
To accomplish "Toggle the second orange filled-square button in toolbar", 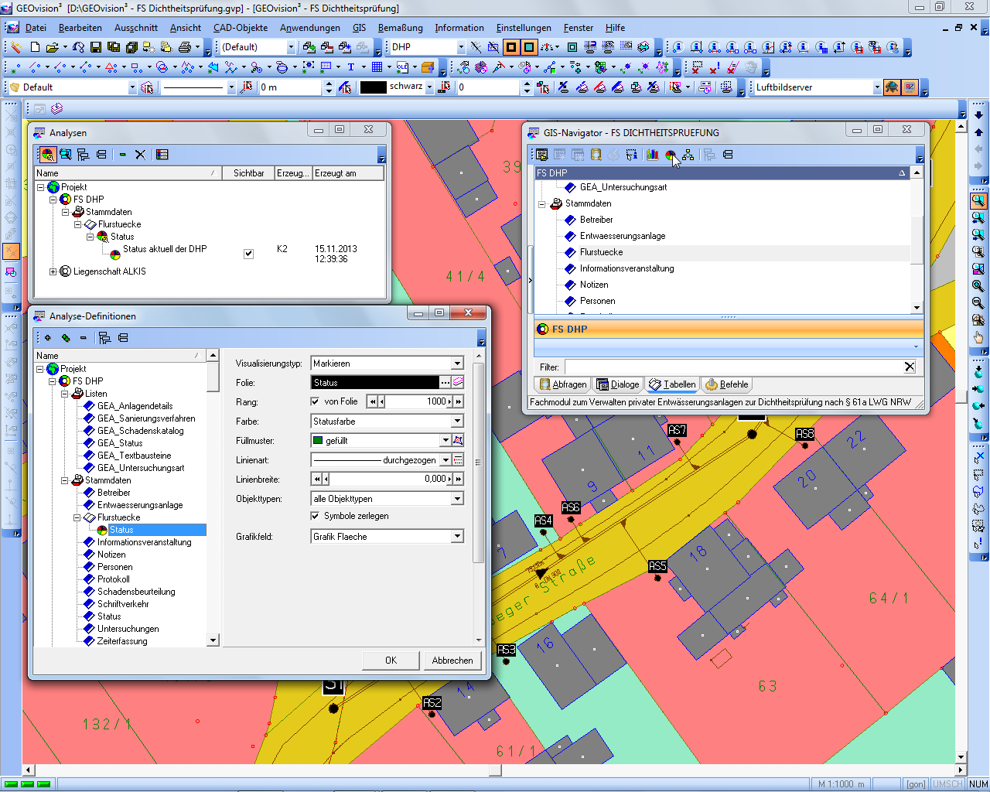I will (527, 47).
